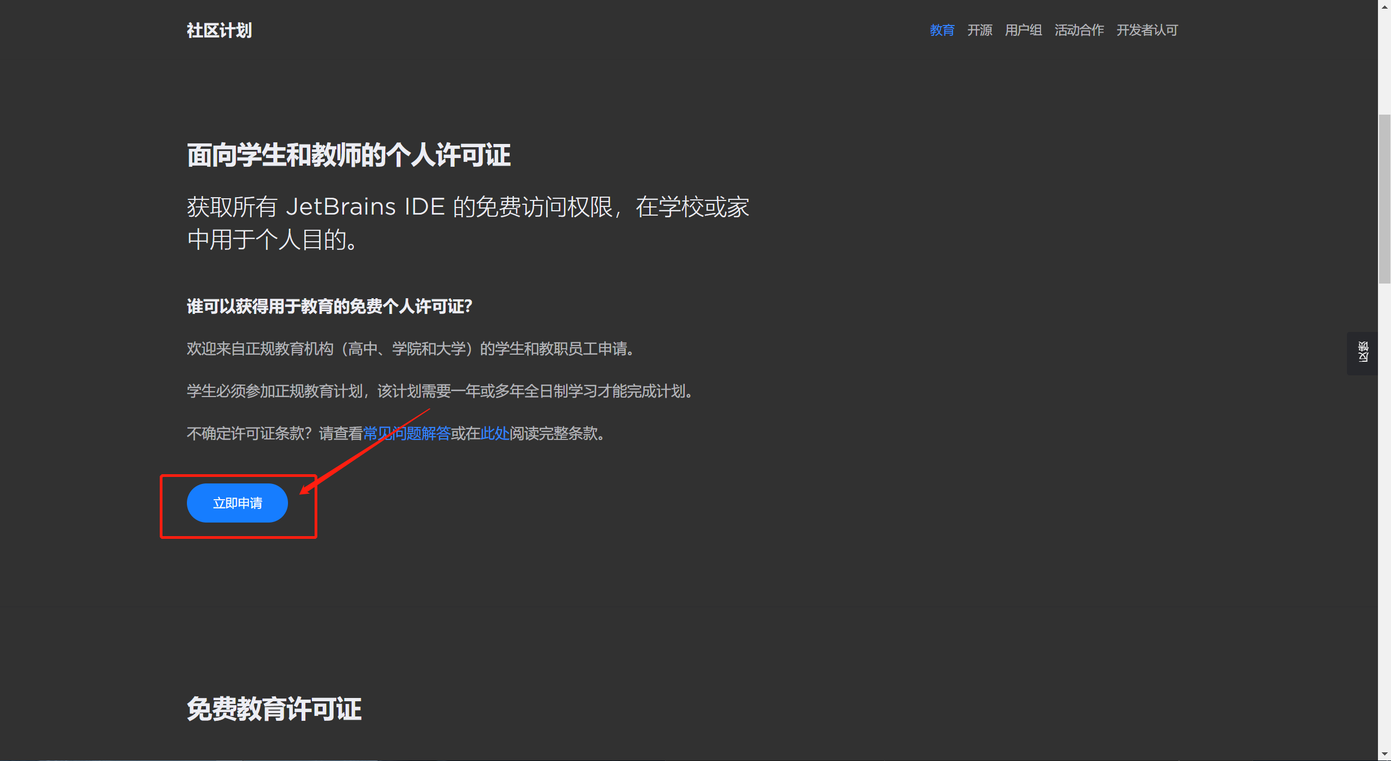Open the 活动合作 menu item
1391x761 pixels.
click(x=1079, y=31)
